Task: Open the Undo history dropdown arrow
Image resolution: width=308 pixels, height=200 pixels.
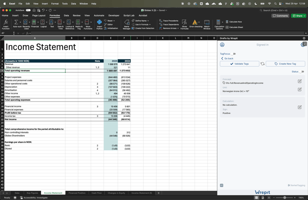Action: 46,11
